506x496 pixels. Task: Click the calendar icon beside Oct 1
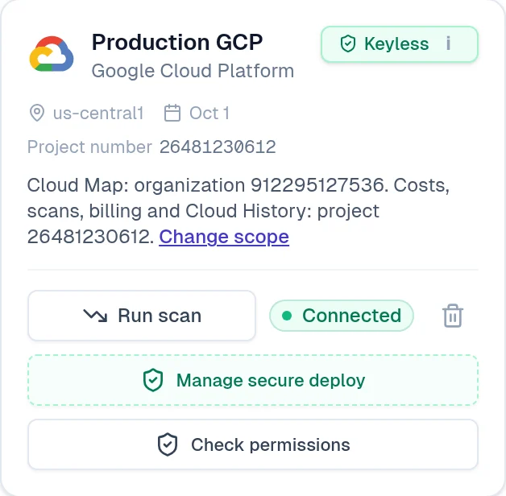172,113
